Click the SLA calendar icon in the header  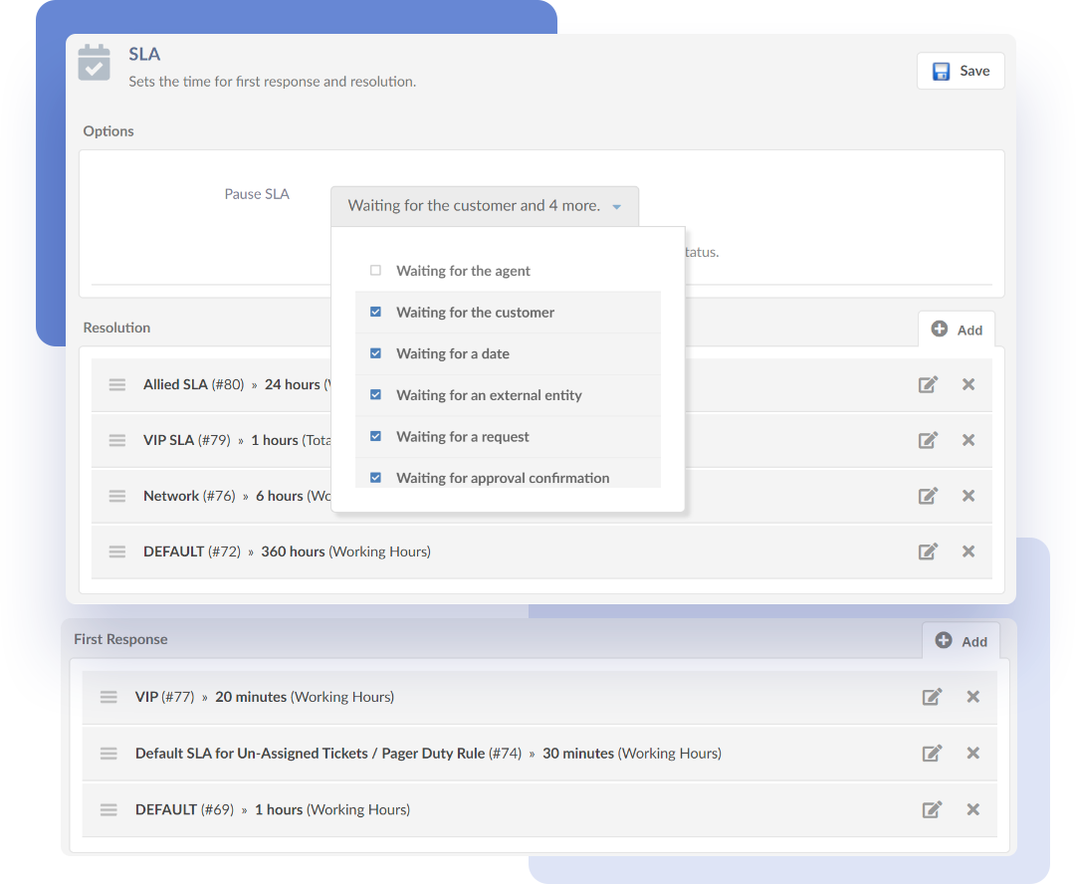pos(94,62)
